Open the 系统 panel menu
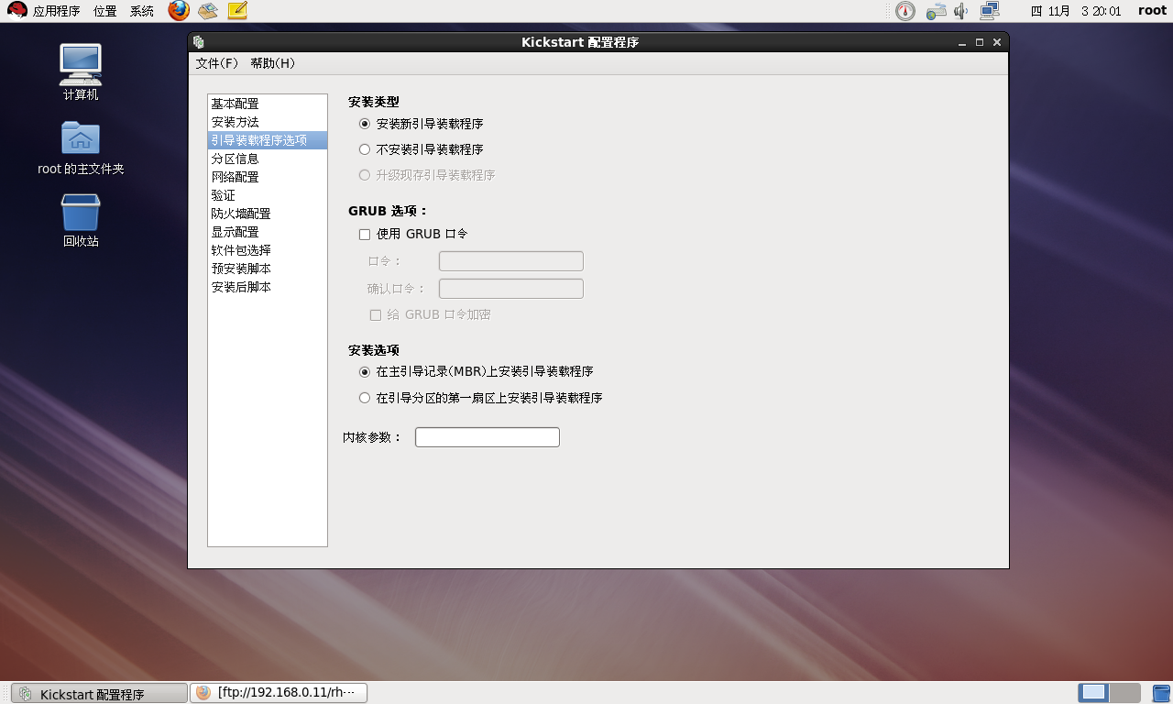The width and height of the screenshot is (1173, 704). tap(141, 11)
